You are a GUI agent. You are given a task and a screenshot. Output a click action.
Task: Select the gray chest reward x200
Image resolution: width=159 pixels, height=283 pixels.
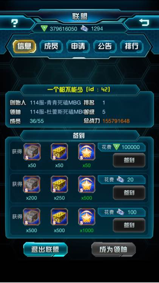click(32, 185)
